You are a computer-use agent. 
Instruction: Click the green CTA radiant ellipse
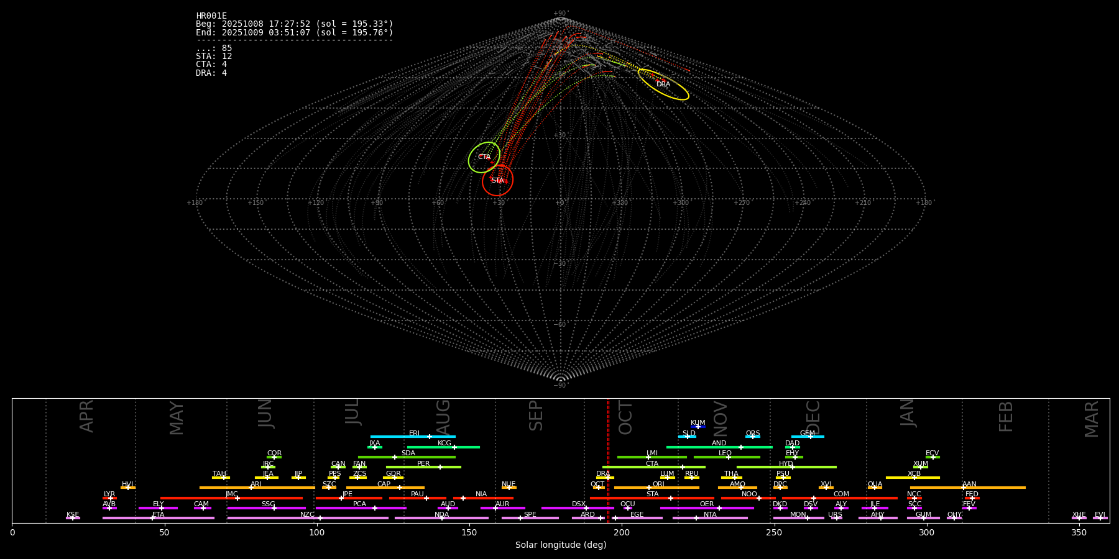(x=484, y=157)
